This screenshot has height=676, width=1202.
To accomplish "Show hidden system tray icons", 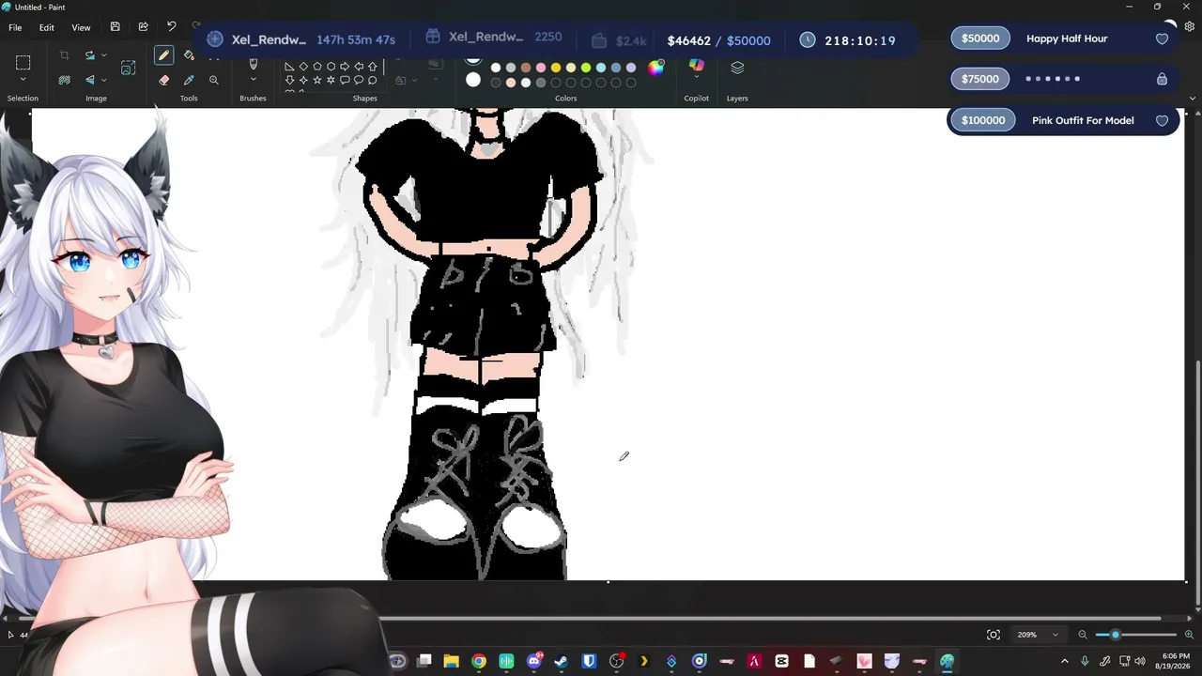I will (x=1064, y=661).
